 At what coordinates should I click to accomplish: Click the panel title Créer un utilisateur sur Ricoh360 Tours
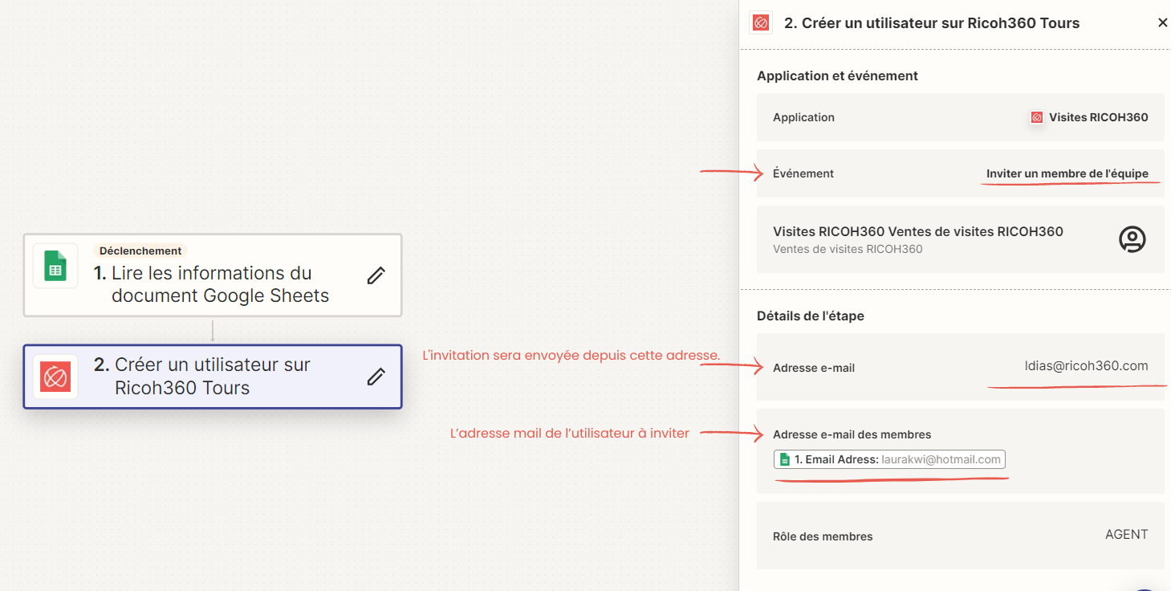pos(932,23)
